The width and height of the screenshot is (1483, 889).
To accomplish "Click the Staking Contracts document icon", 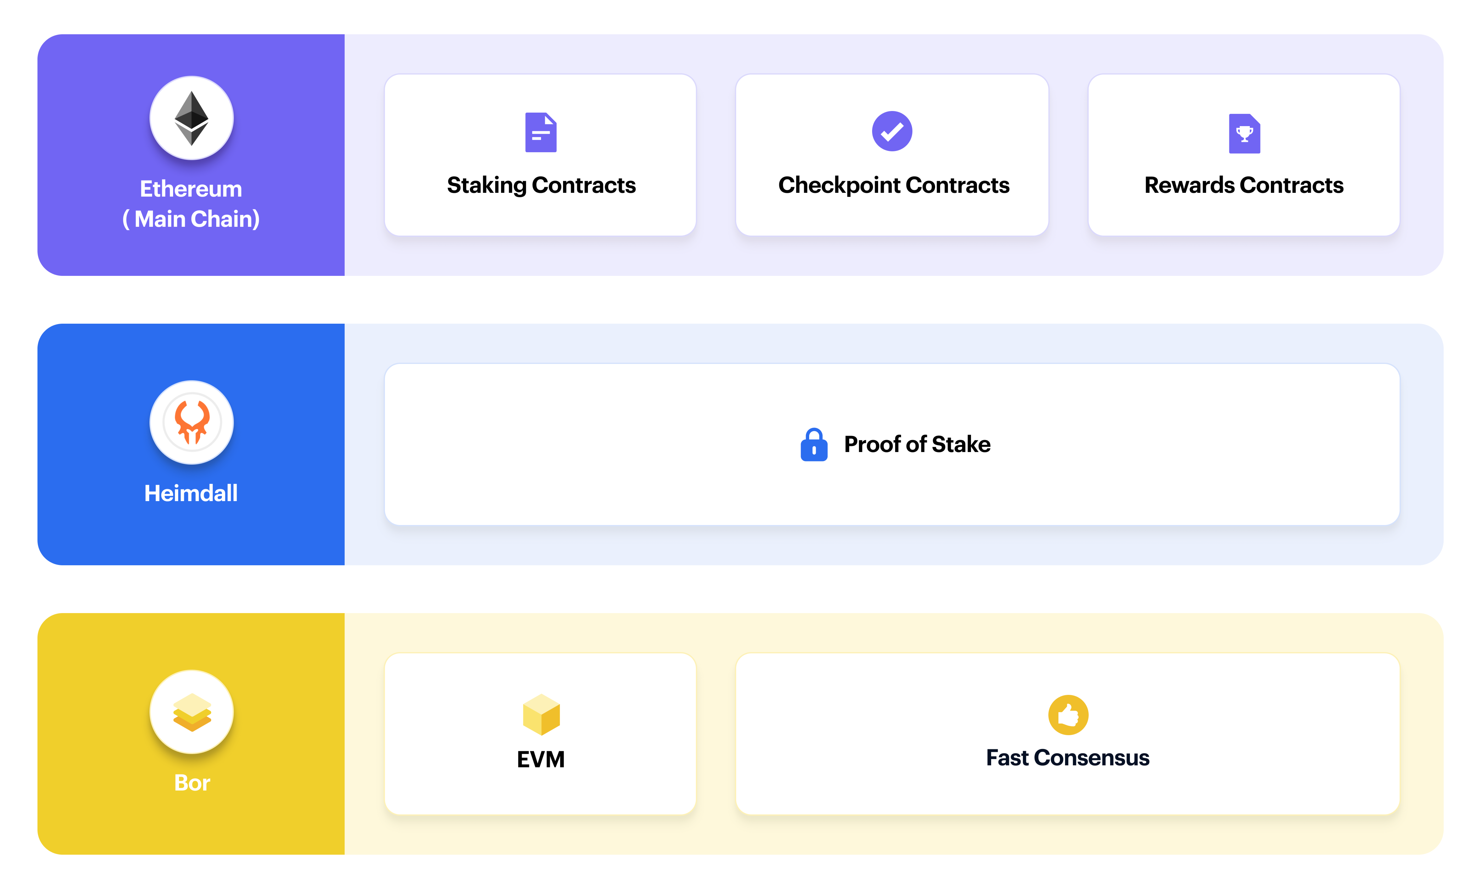I will (540, 132).
